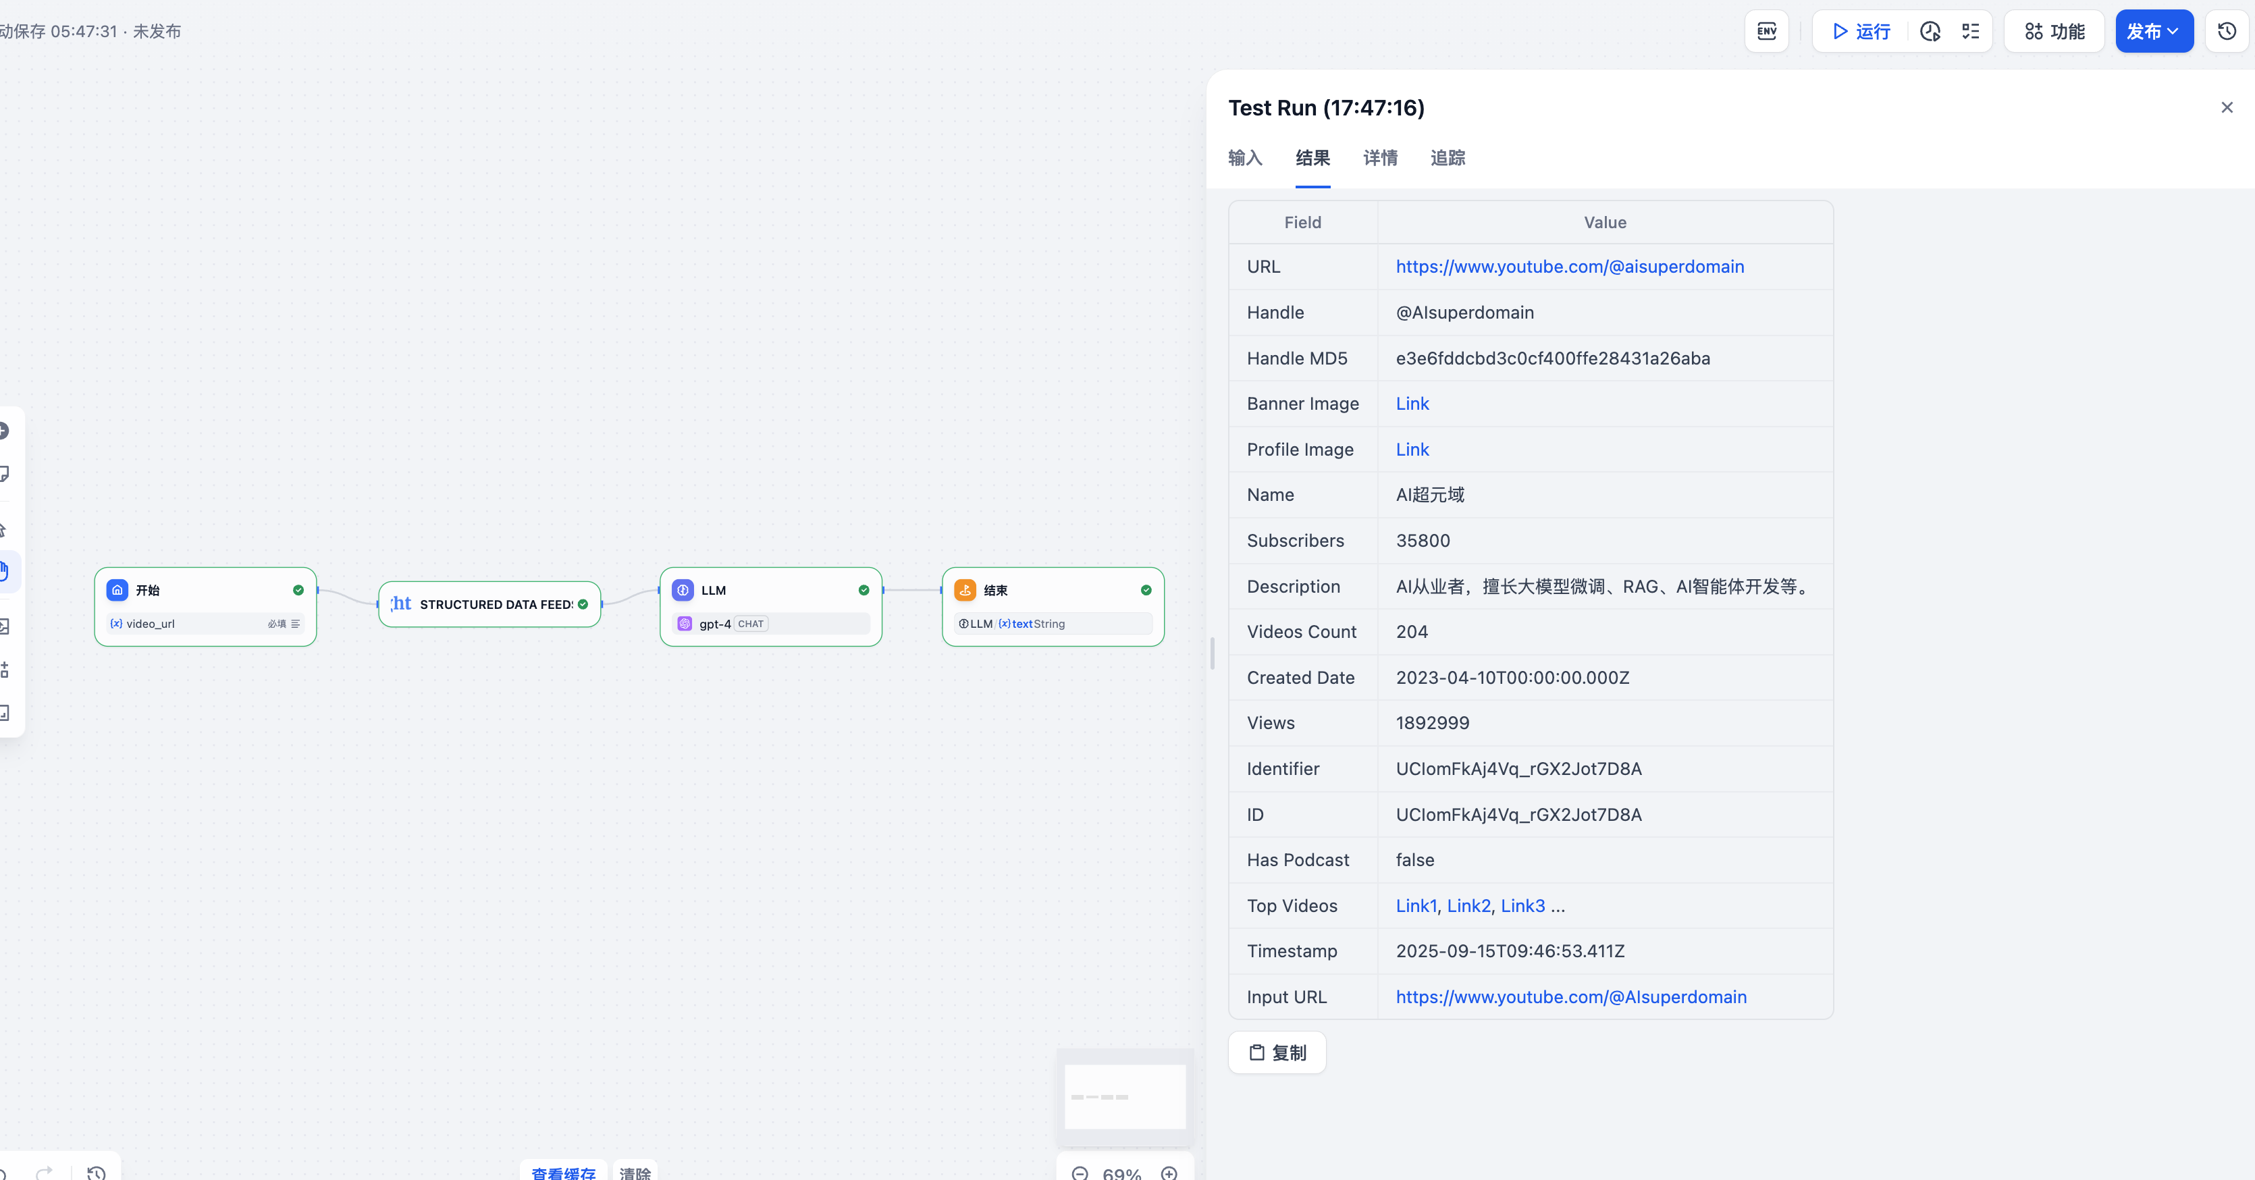Open the run history clock icon
This screenshot has height=1180, width=2255.
pos(1930,32)
